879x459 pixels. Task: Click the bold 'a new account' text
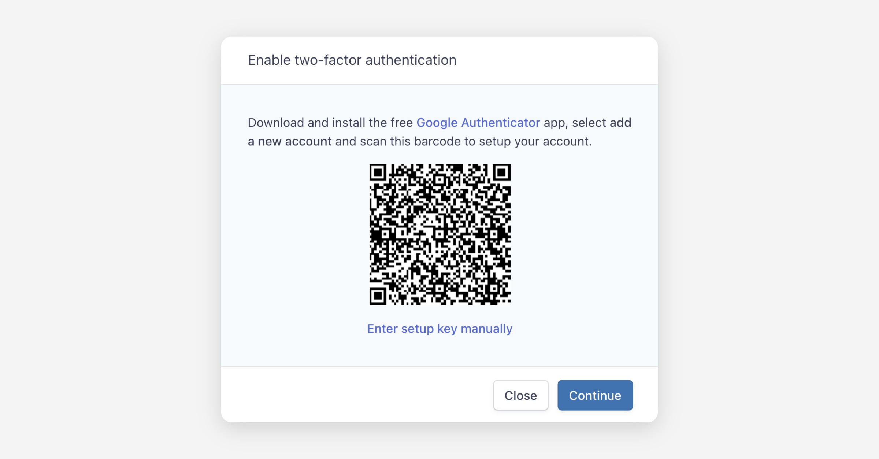click(x=290, y=142)
